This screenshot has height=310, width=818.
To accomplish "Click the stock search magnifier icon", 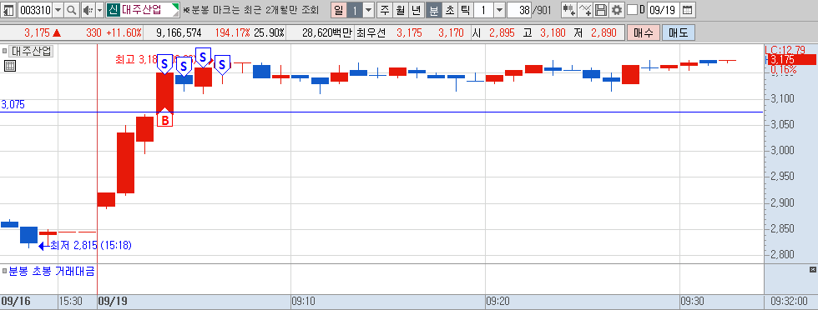I will click(x=72, y=10).
